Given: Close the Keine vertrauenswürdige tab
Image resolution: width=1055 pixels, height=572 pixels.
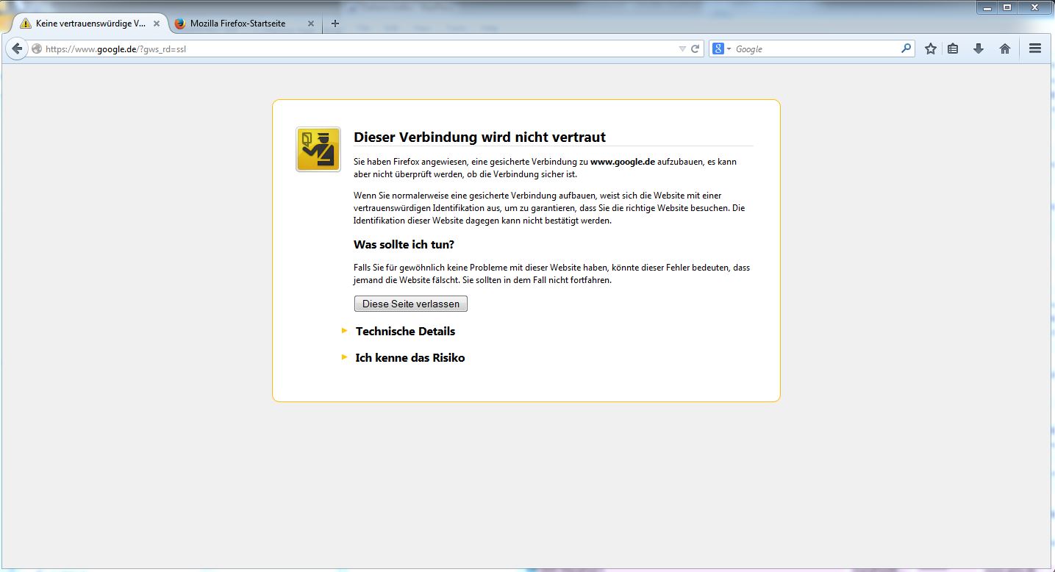Looking at the screenshot, I should (156, 24).
